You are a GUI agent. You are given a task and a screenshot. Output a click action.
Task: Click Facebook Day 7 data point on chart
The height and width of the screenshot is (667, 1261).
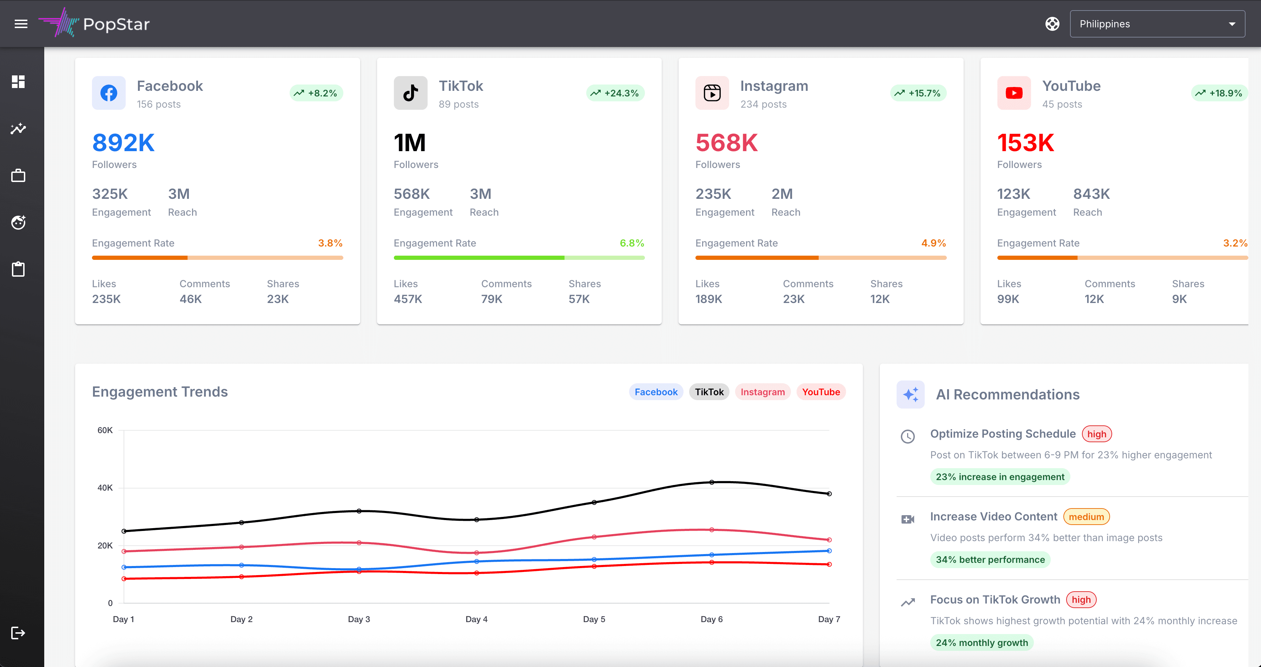coord(829,551)
